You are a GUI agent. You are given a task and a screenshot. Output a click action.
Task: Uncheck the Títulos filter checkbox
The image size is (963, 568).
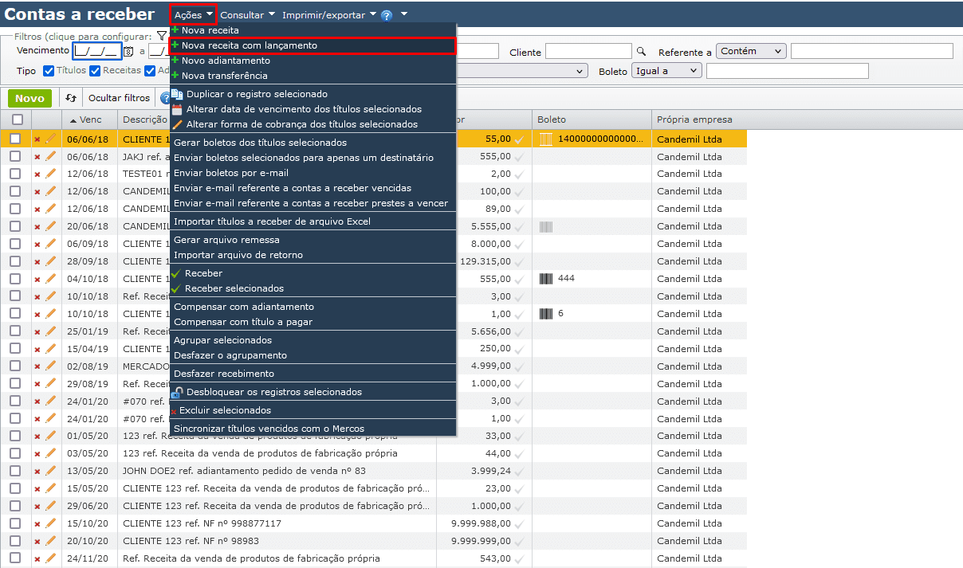pos(49,72)
